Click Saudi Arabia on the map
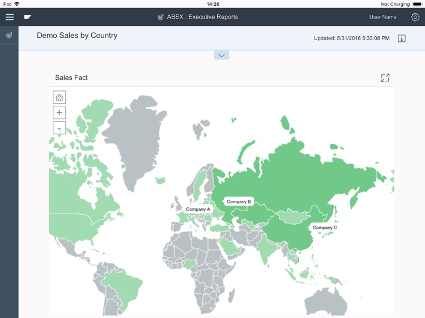 click(230, 247)
